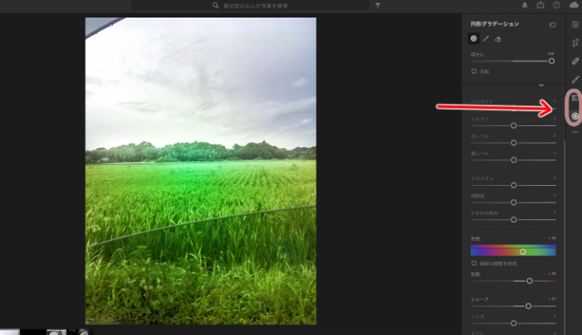Click the ぼかし (feather) slider handle
582x335 pixels.
tap(552, 61)
